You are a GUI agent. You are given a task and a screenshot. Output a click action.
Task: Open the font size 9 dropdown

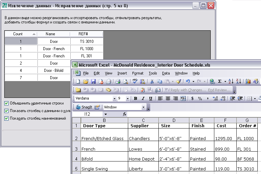[128, 99]
